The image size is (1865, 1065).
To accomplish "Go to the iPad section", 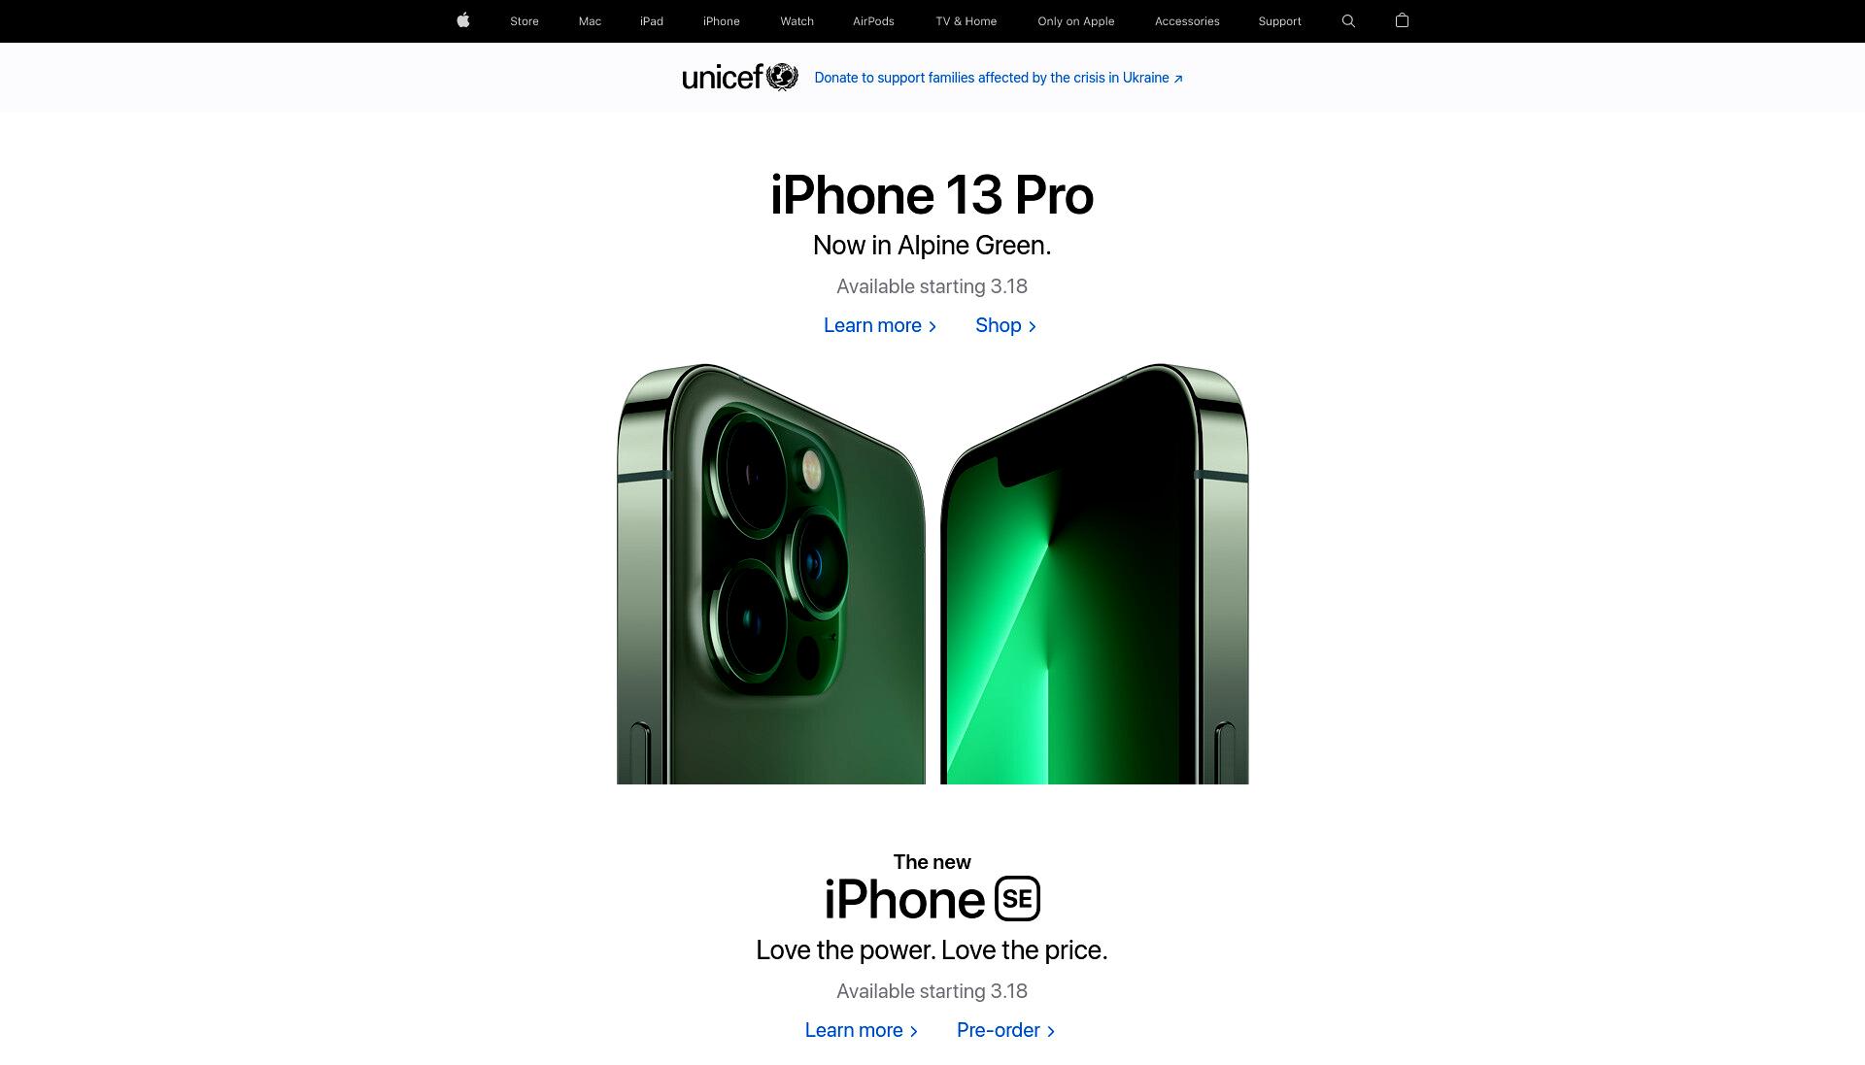I will [652, 21].
